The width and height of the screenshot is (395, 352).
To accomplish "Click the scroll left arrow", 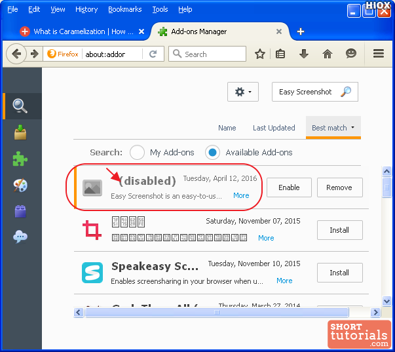I will pyautogui.click(x=79, y=313).
